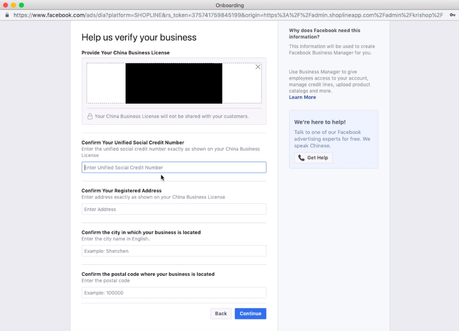Minimize the Onboarding window with yellow button
This screenshot has height=331, width=459.
click(13, 5)
